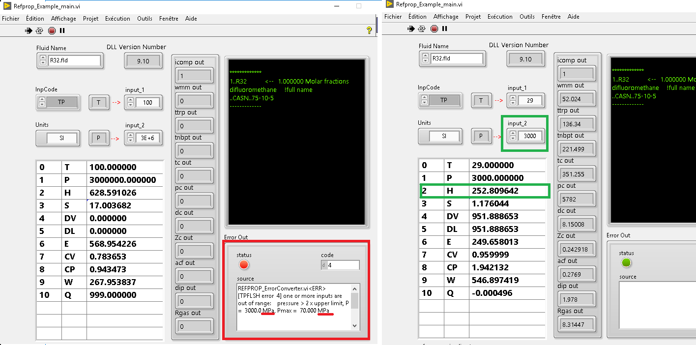The width and height of the screenshot is (696, 345).
Task: Open Context Help via the question mark icon
Action: point(370,30)
